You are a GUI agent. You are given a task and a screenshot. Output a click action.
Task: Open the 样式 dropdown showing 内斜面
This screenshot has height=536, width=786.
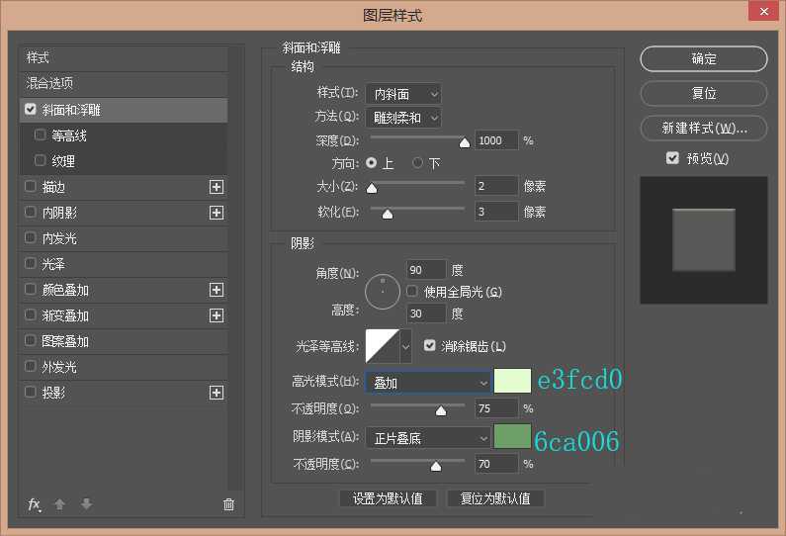402,94
